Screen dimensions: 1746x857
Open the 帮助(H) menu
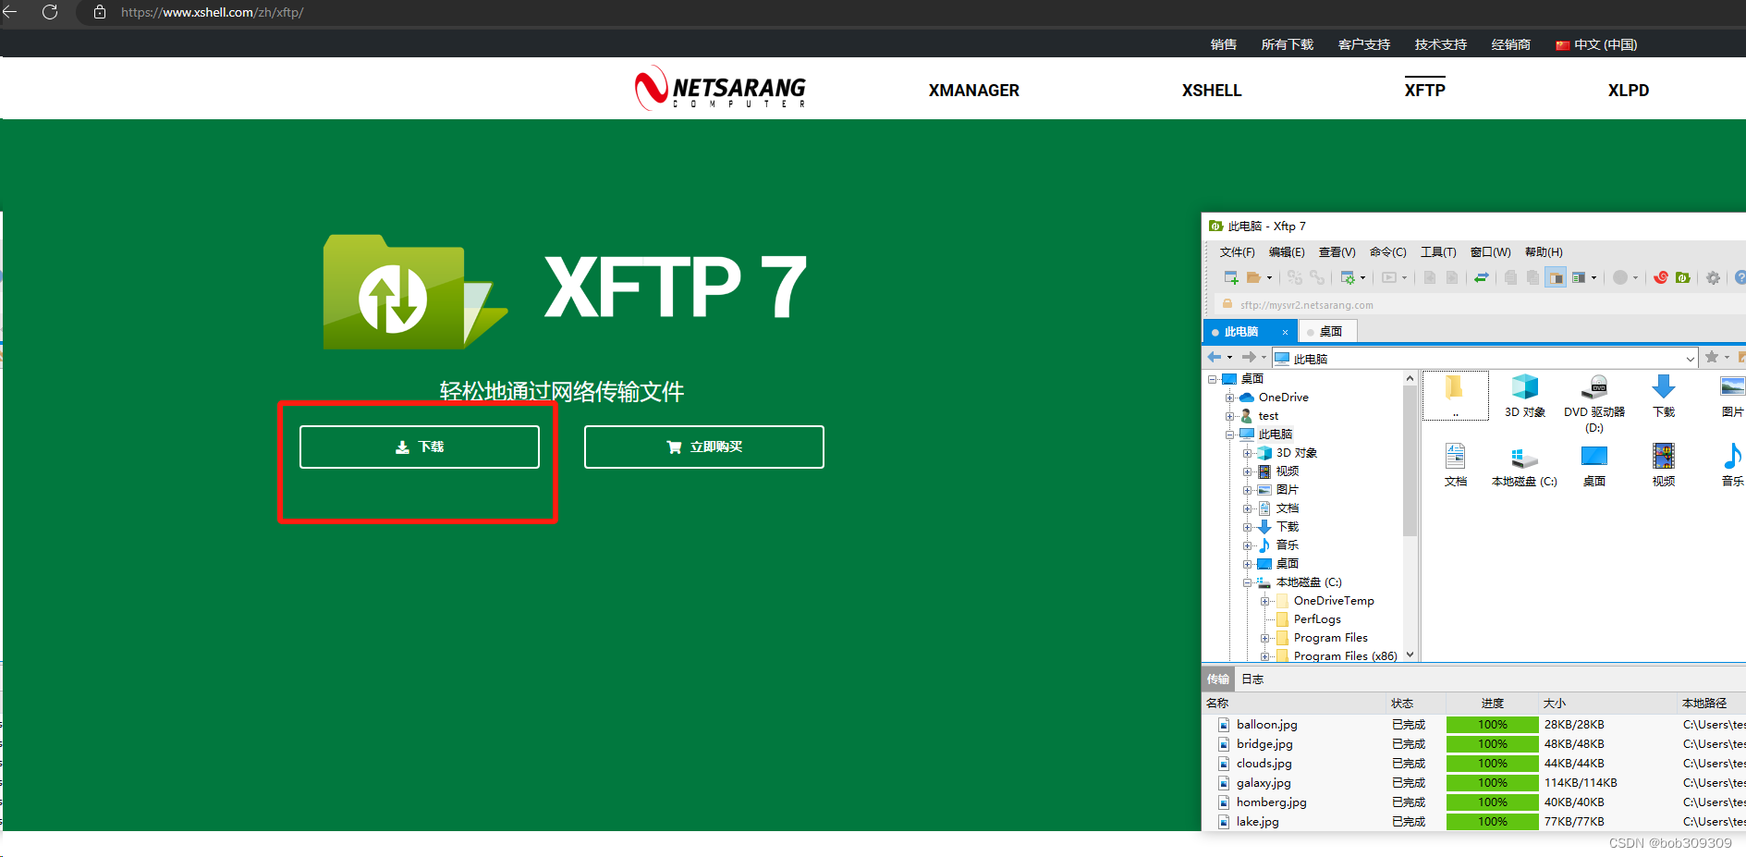(x=1544, y=252)
